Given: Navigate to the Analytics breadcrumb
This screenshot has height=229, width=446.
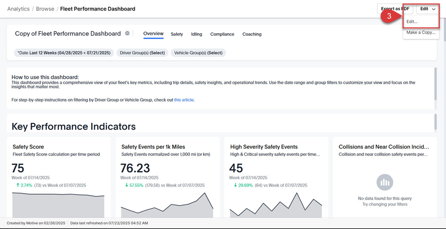Looking at the screenshot, I should pos(18,9).
